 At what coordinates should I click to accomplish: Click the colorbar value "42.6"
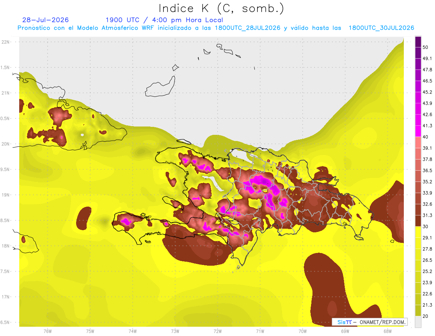pyautogui.click(x=427, y=115)
